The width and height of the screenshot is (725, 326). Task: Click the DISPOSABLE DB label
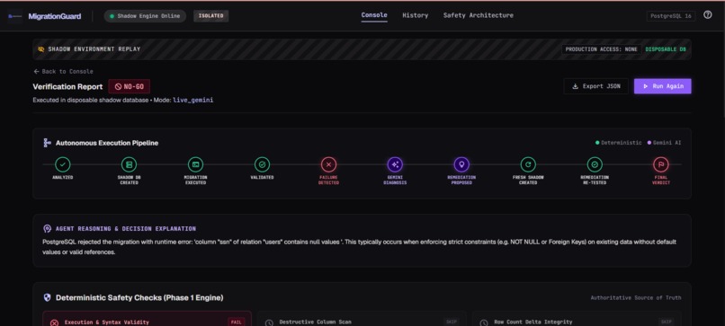tap(666, 49)
